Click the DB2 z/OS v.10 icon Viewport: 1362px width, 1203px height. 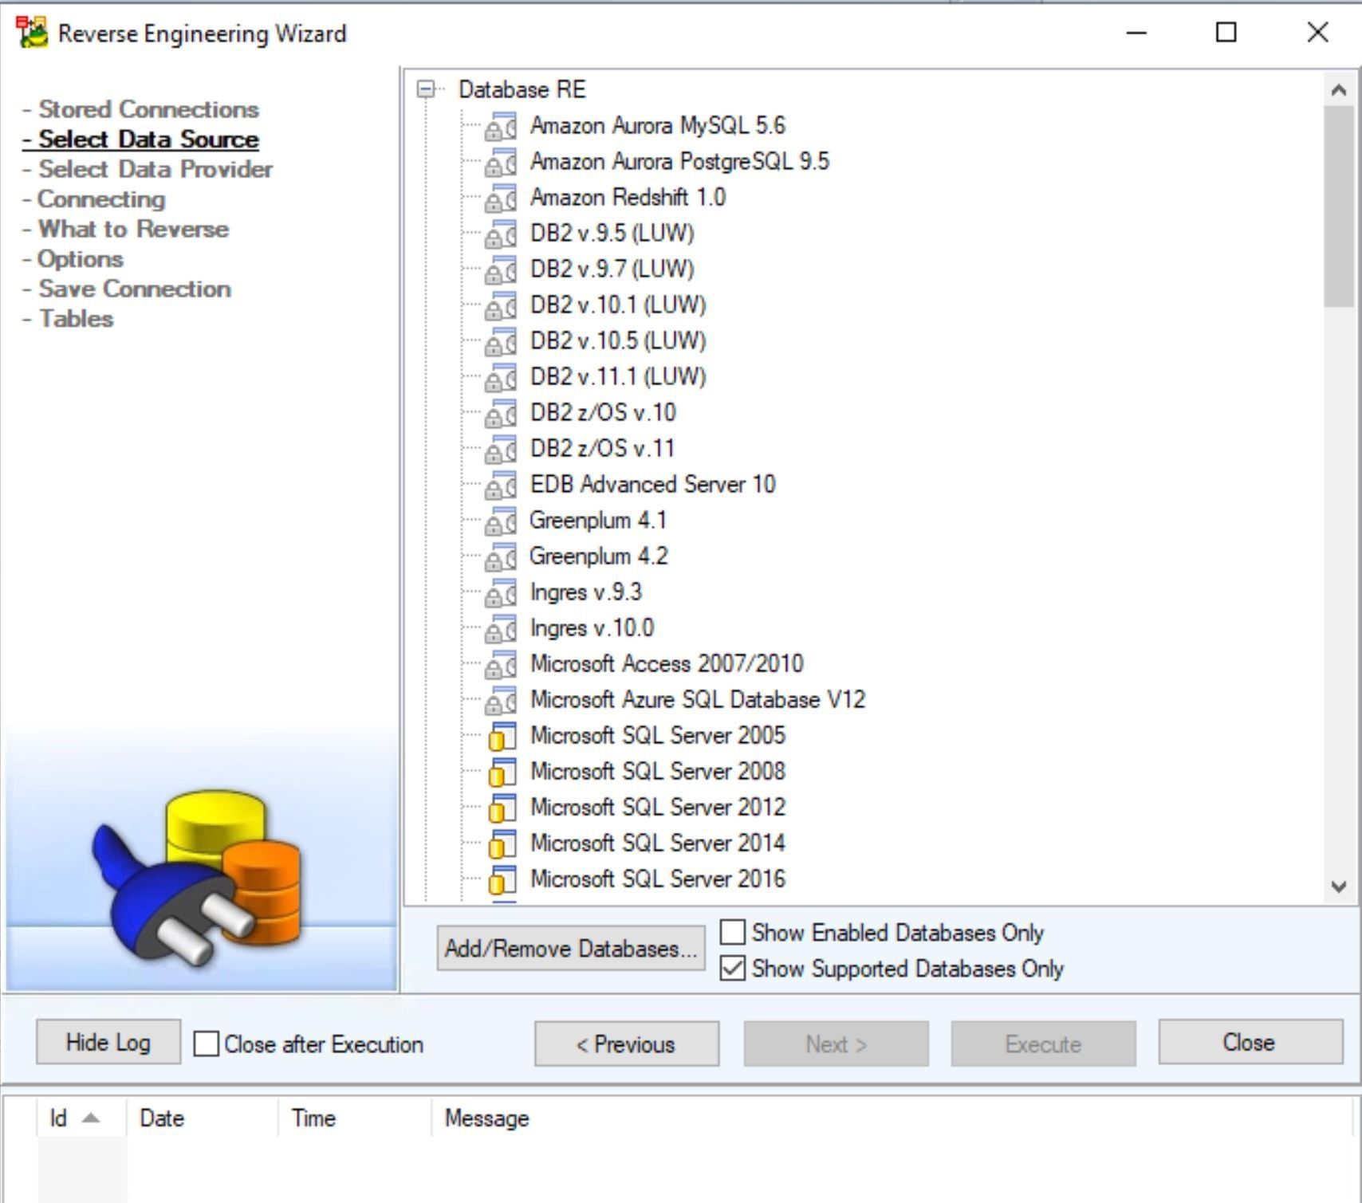501,413
